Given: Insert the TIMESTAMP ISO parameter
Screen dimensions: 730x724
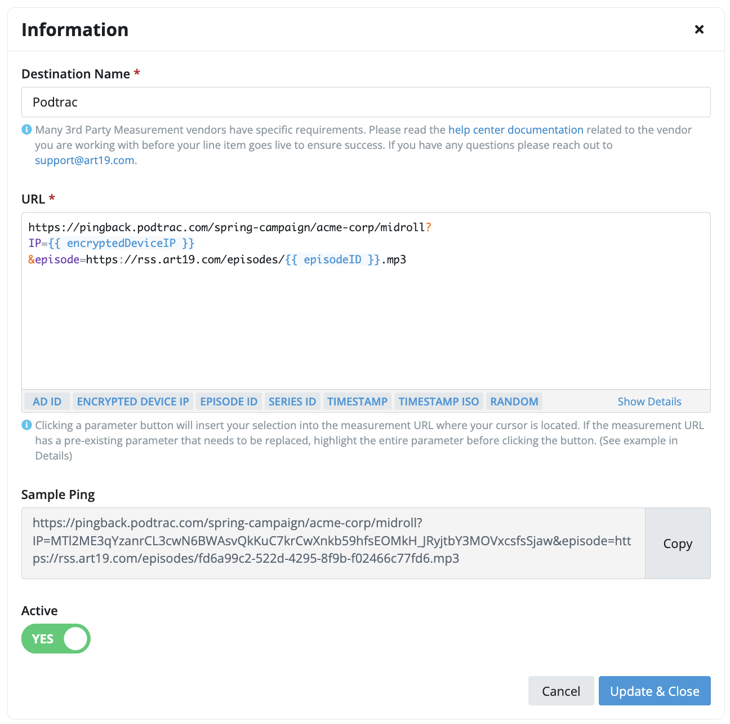Looking at the screenshot, I should pos(439,401).
